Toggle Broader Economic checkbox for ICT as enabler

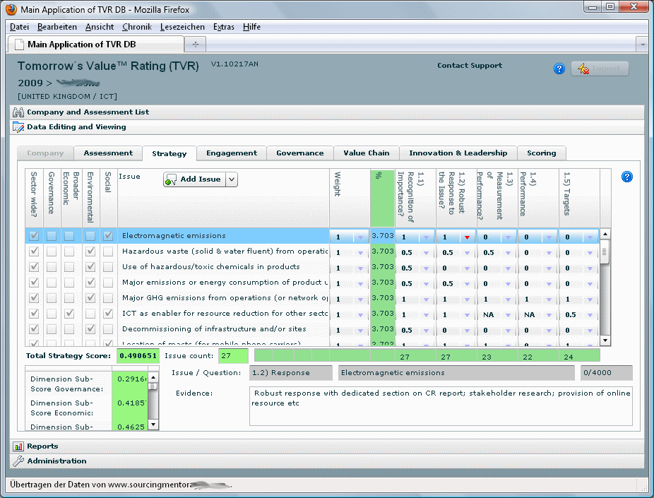point(69,314)
